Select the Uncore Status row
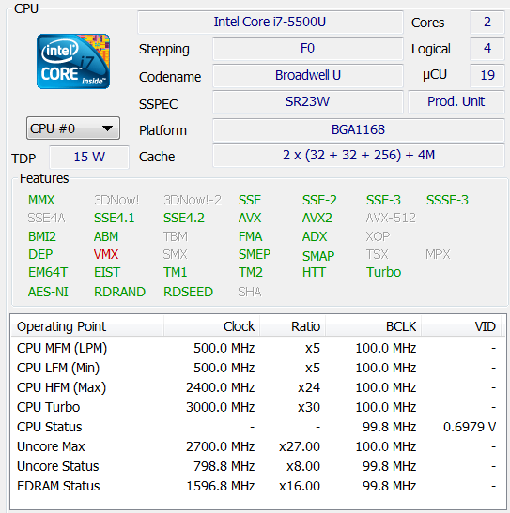 (x=256, y=466)
